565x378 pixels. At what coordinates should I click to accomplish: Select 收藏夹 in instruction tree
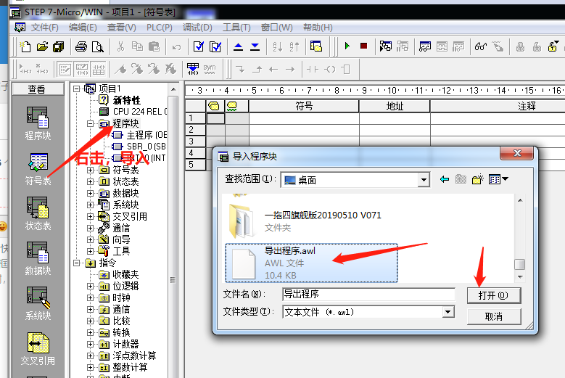(x=119, y=274)
